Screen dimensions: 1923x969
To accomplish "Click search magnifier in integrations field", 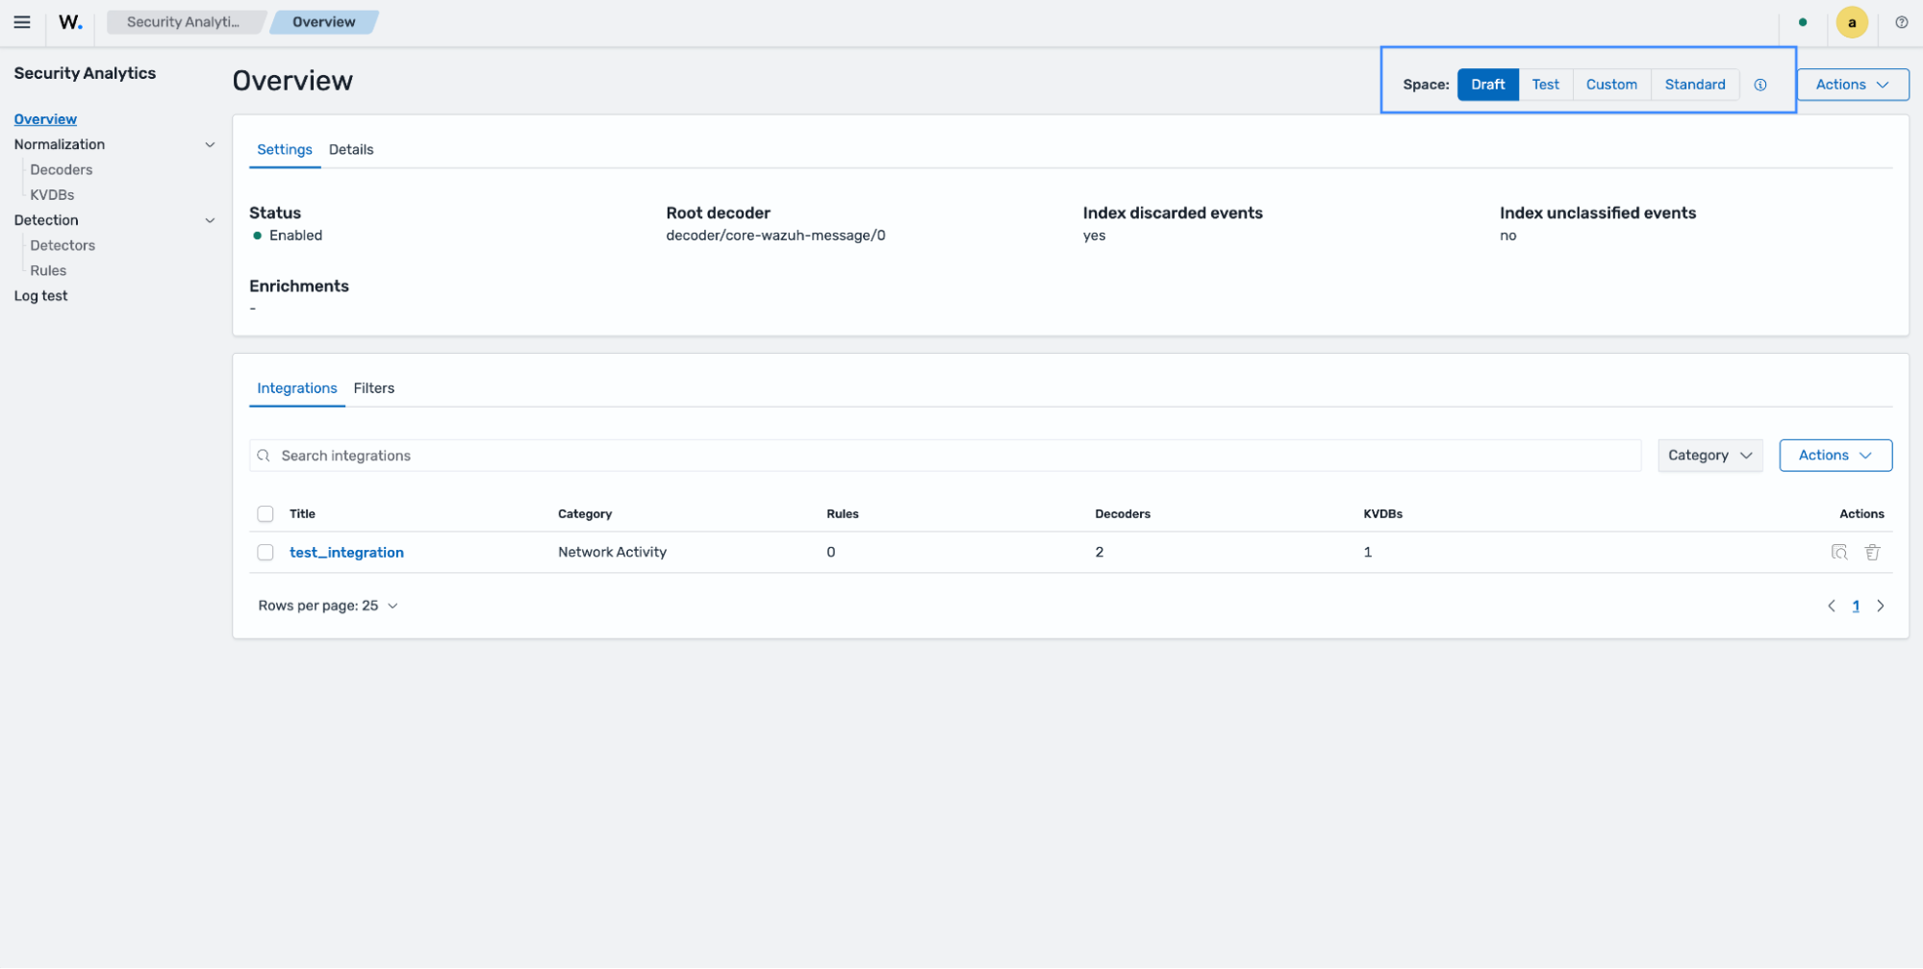I will point(264,456).
